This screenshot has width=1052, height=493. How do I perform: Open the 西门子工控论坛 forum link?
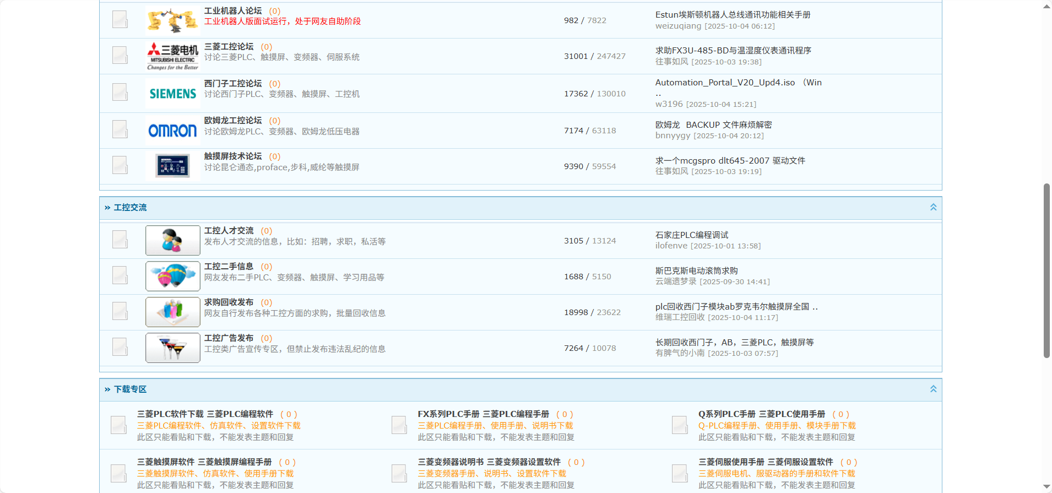coord(232,84)
